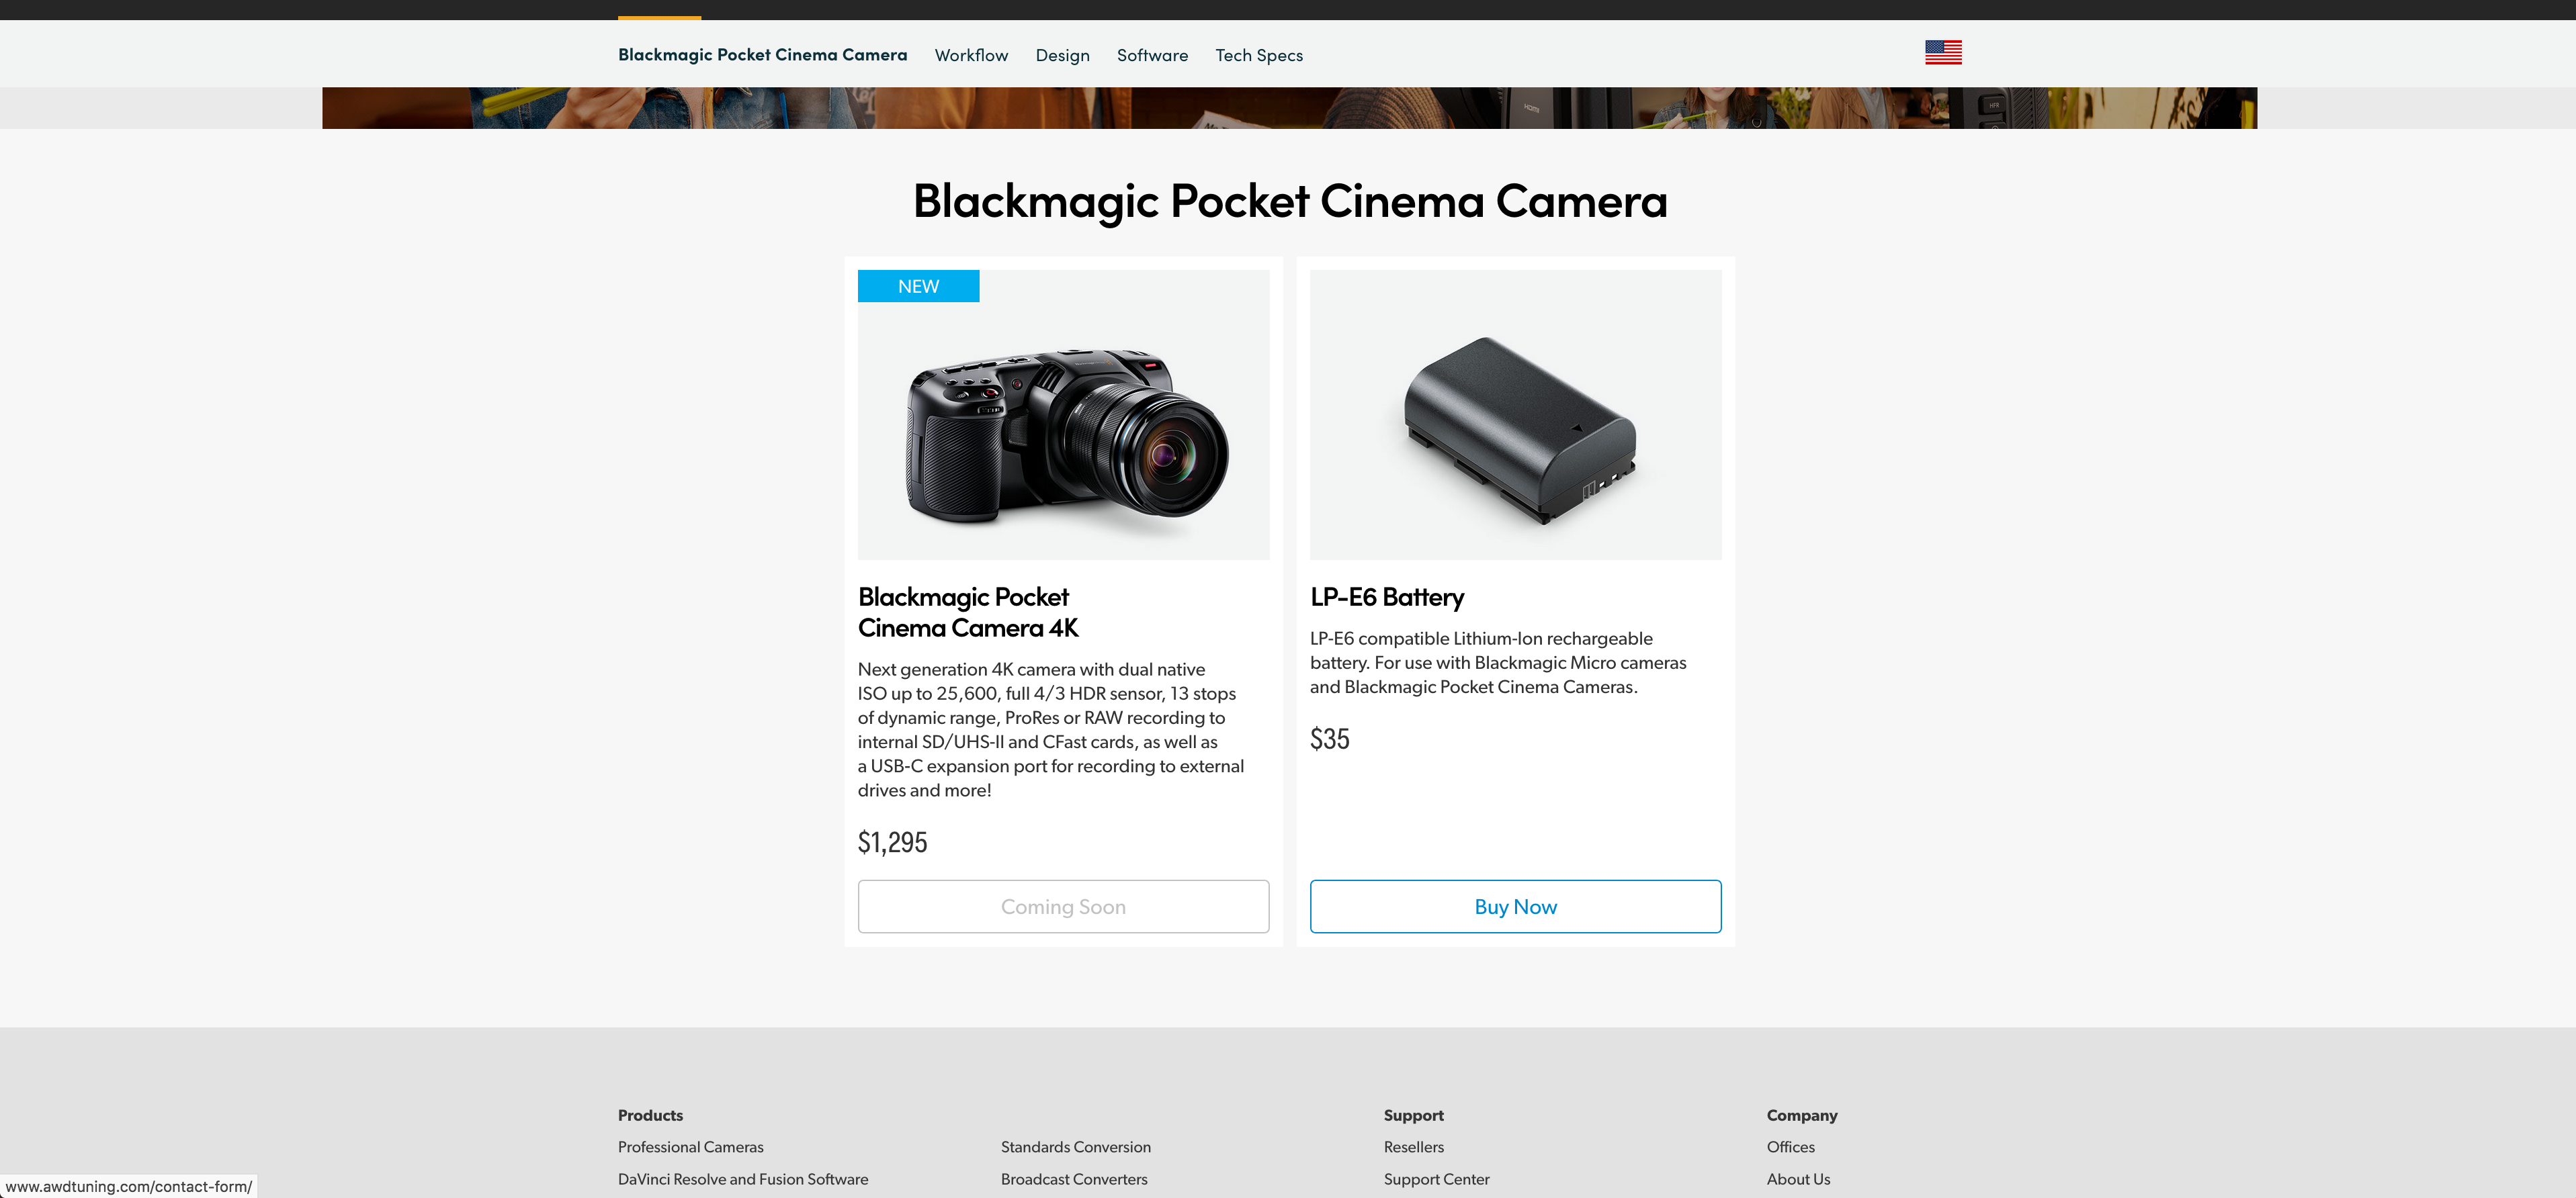Open the LP-E6 Battery title link
The image size is (2576, 1198).
[x=1386, y=598]
